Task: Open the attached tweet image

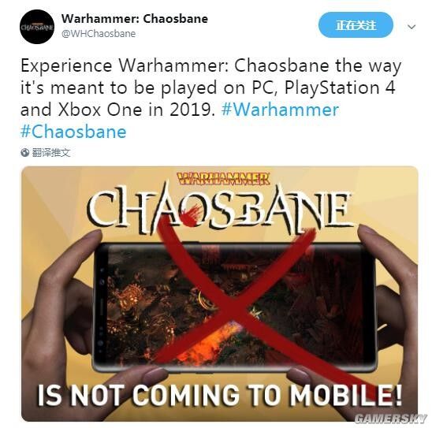Action: click(x=220, y=293)
